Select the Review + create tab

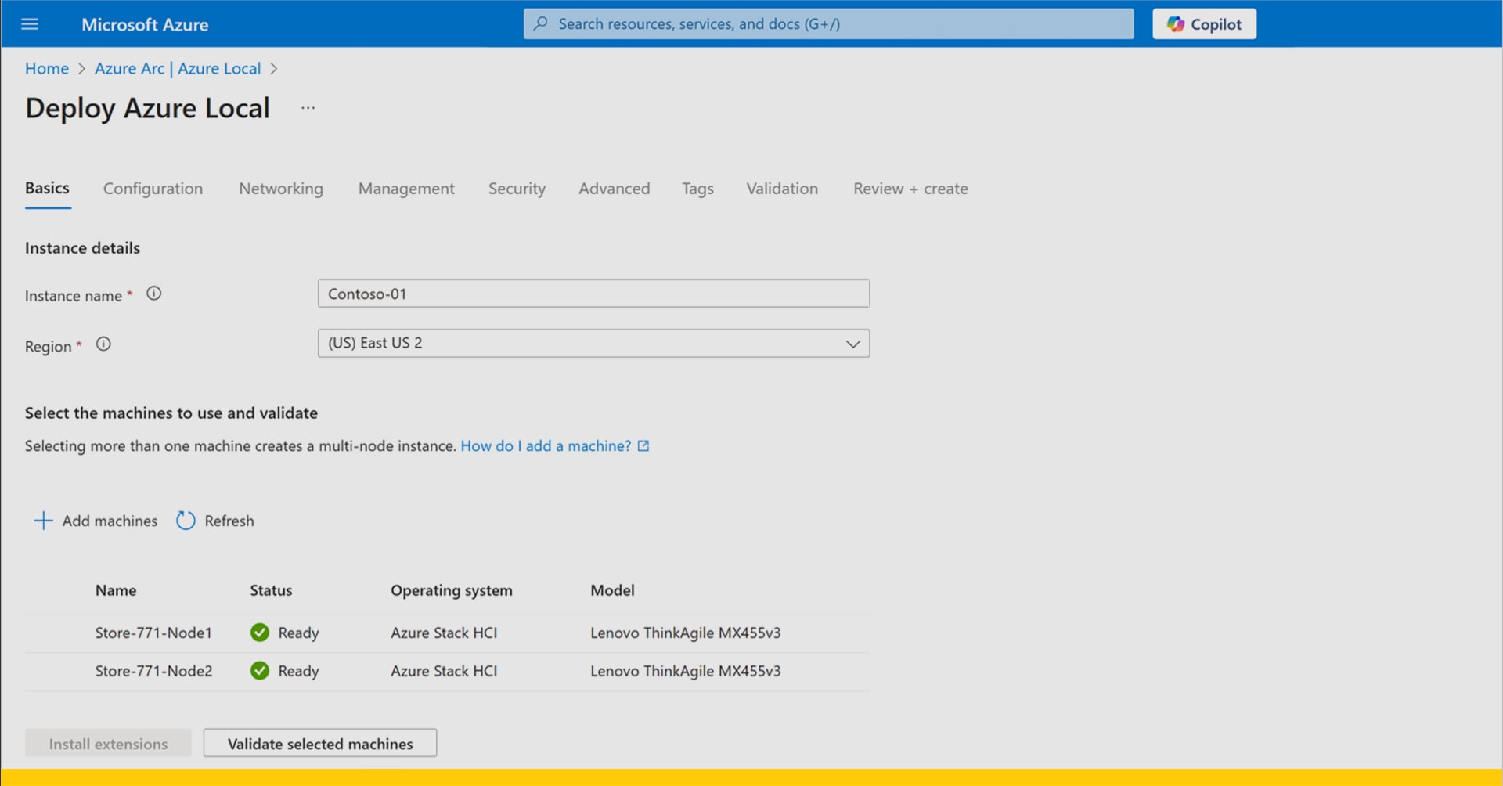(910, 189)
